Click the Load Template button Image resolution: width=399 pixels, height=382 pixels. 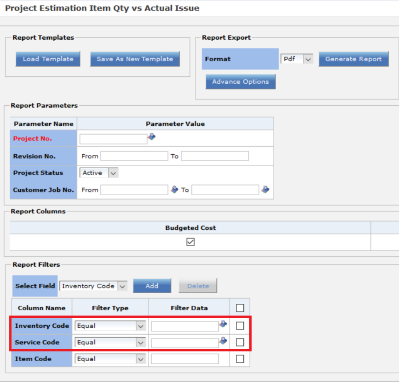[48, 58]
